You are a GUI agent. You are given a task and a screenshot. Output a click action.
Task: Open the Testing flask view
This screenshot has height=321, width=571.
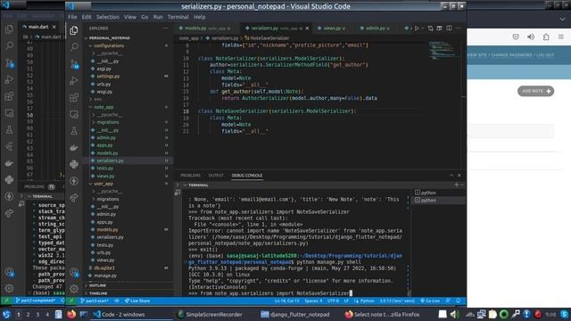(74, 131)
